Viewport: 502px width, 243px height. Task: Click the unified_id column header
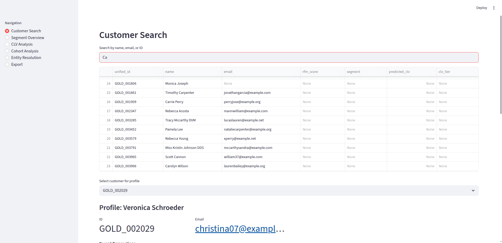tap(122, 72)
